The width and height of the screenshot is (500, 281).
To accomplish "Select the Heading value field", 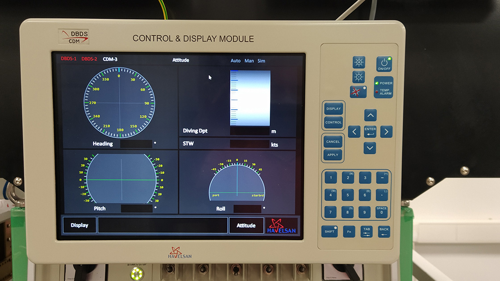I will pos(136,144).
